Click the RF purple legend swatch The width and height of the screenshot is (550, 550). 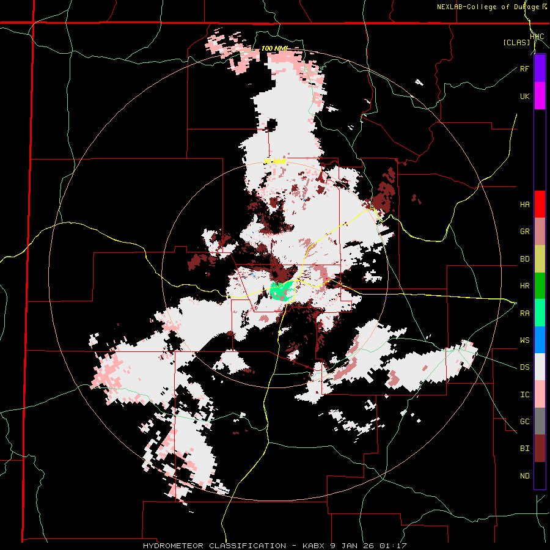(540, 68)
